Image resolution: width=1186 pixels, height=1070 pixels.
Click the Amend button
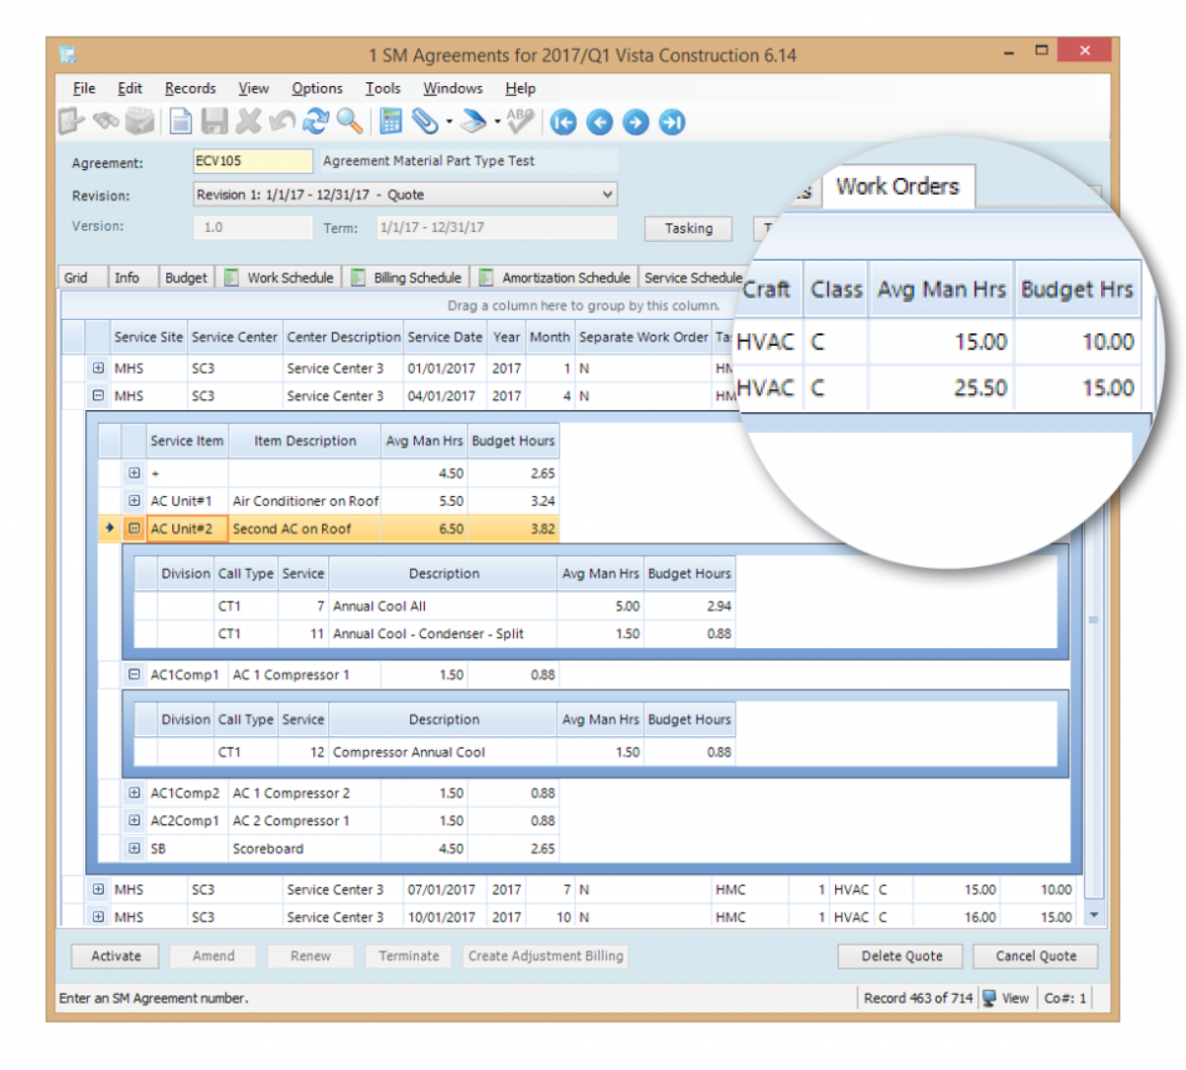pyautogui.click(x=213, y=955)
